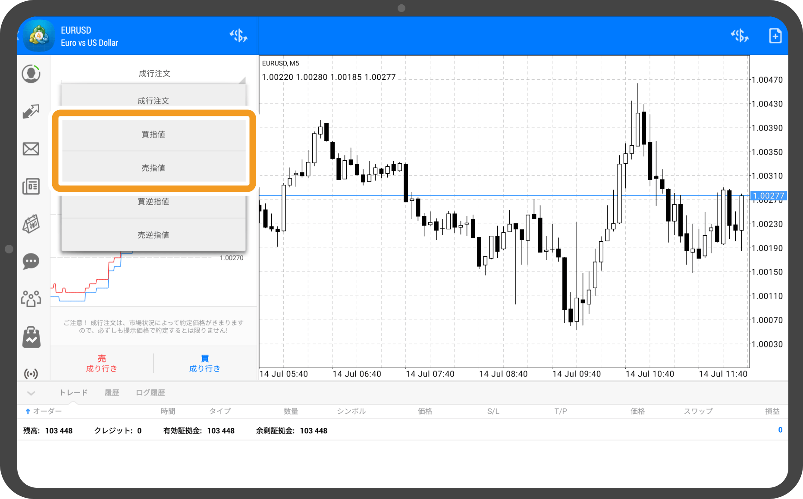Tap 買 成り行き buy by market button
This screenshot has height=499, width=803.
click(x=205, y=363)
